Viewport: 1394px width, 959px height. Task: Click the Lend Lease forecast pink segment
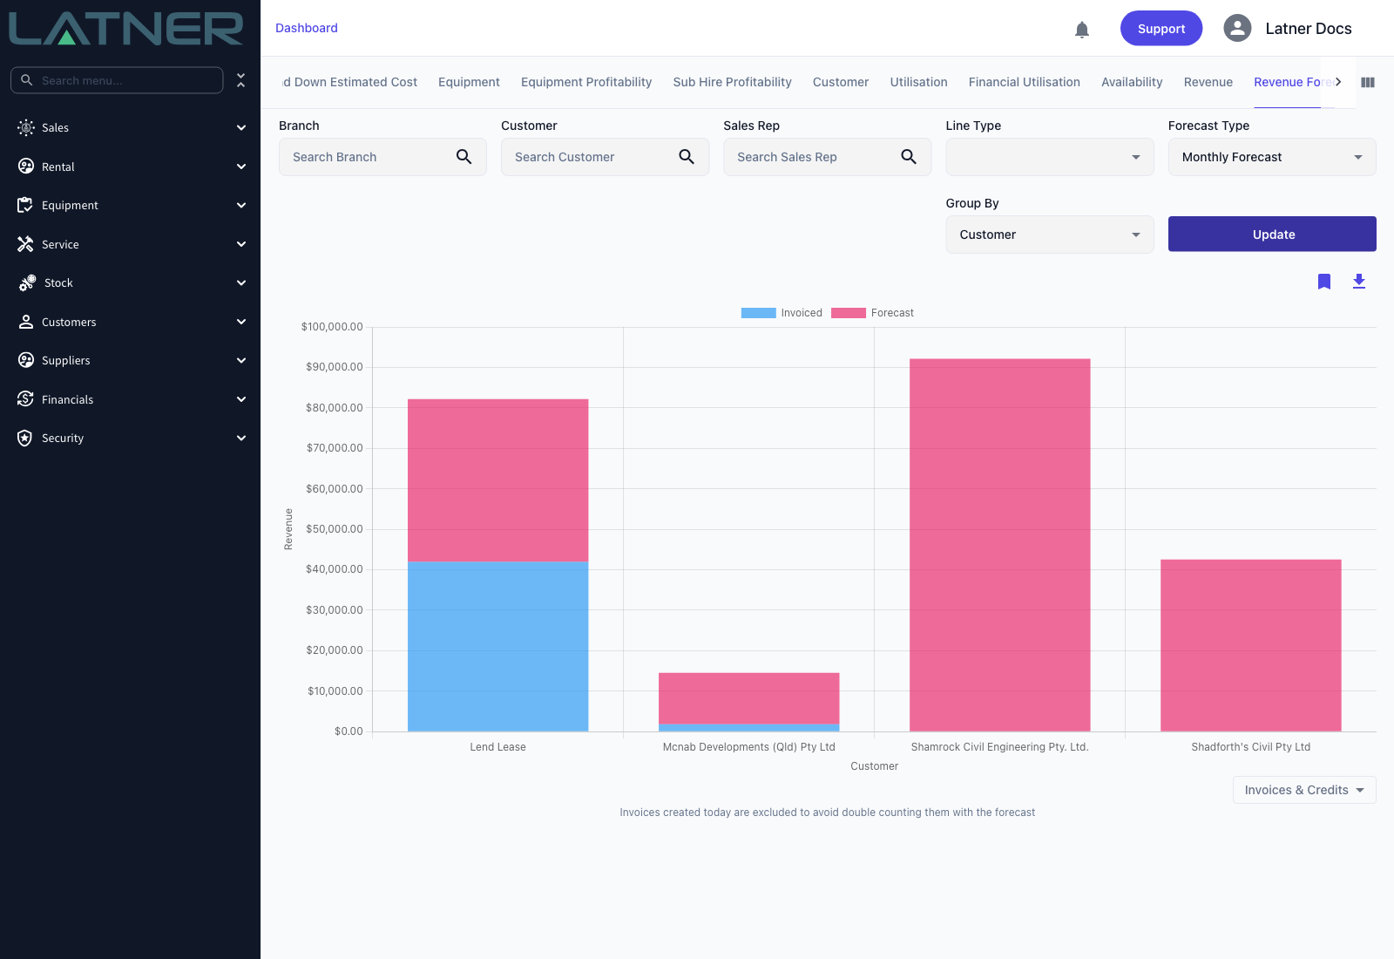[x=498, y=480]
